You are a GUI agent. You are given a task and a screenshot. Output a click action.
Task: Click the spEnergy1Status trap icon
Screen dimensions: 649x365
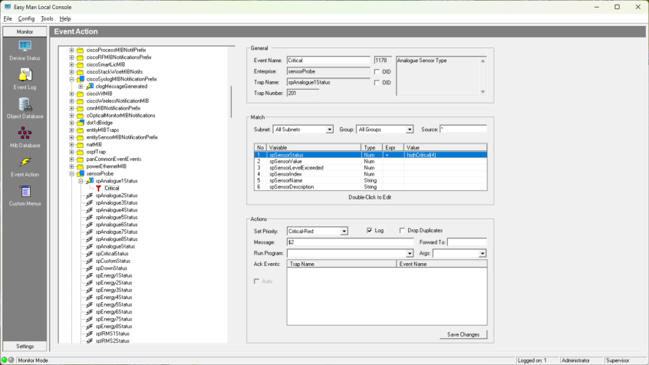(90, 275)
